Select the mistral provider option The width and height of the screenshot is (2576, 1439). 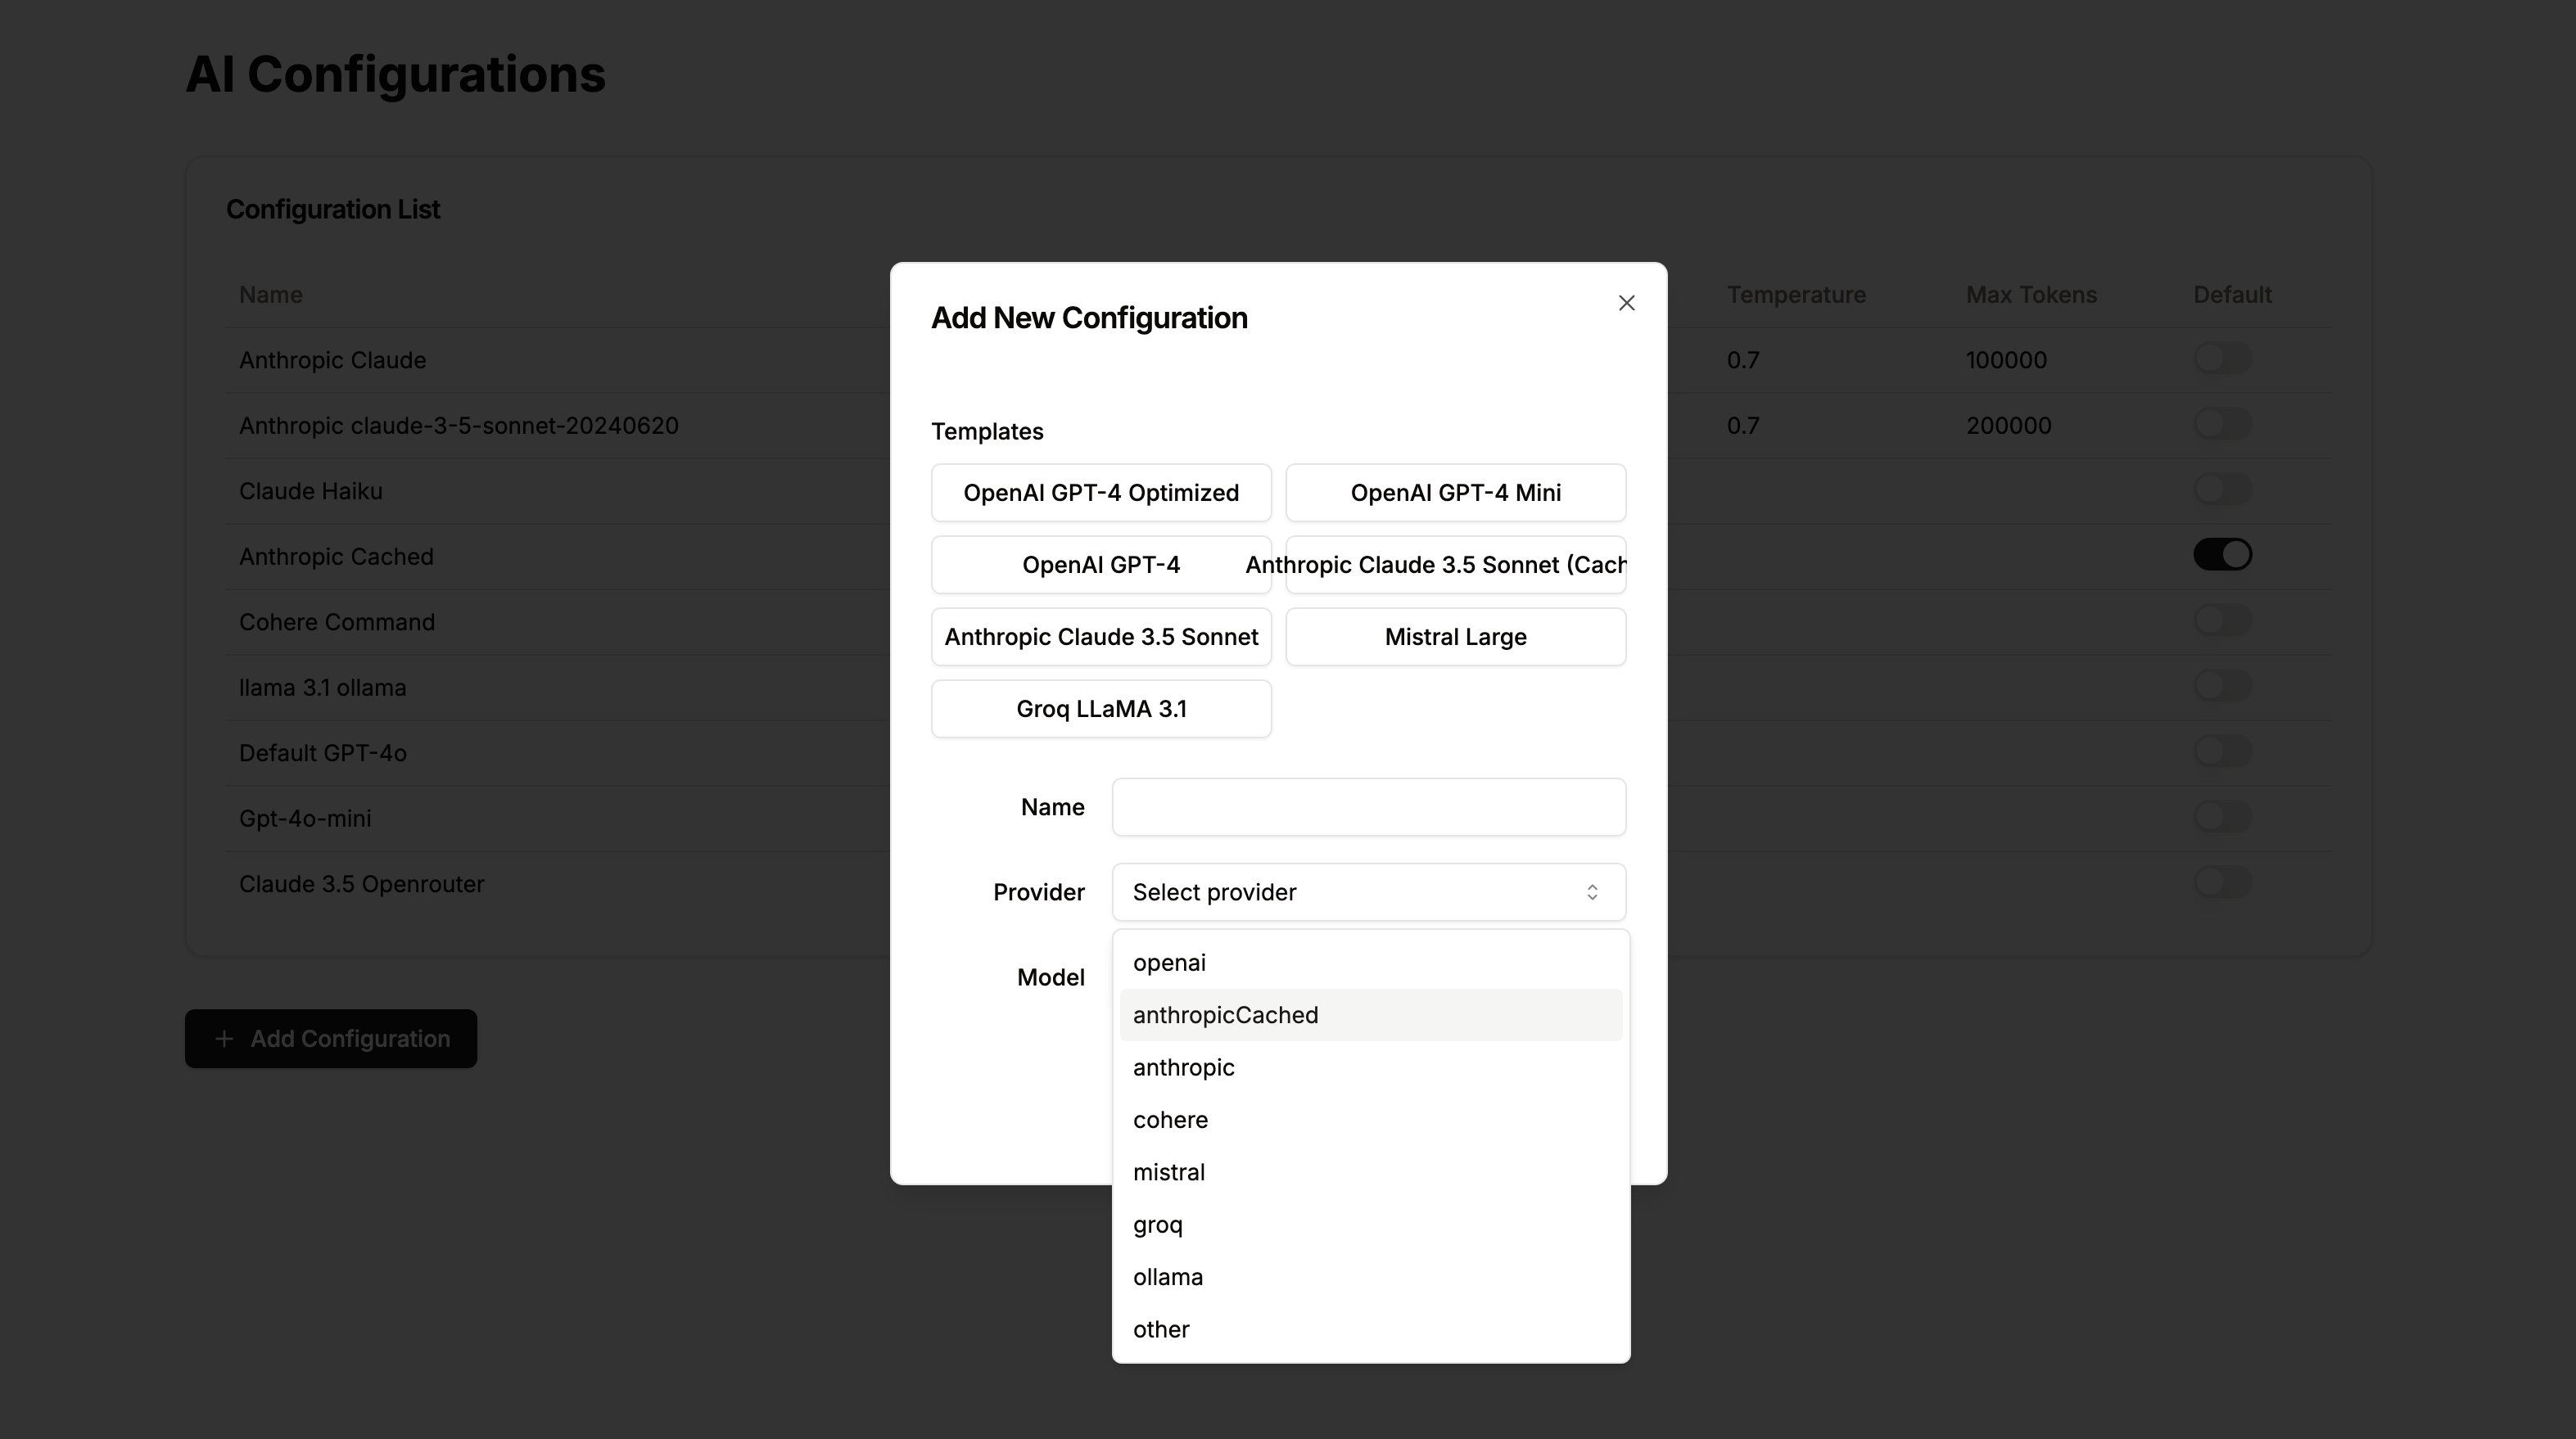[x=1168, y=1171]
